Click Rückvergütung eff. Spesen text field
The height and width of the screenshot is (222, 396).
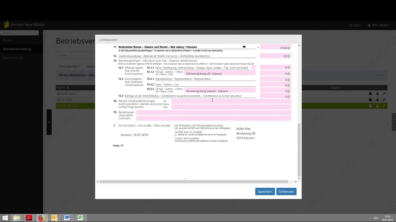tap(220, 73)
